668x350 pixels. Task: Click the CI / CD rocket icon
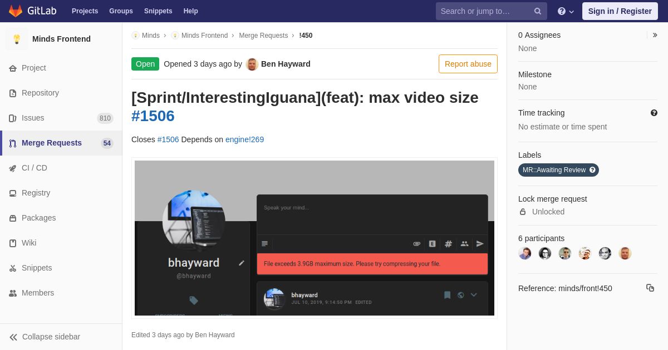click(x=13, y=168)
